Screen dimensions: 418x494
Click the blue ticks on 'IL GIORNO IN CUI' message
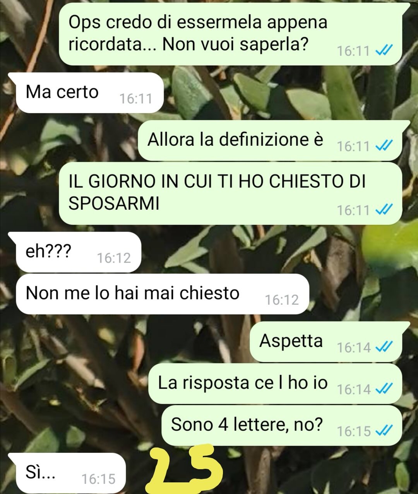(384, 209)
